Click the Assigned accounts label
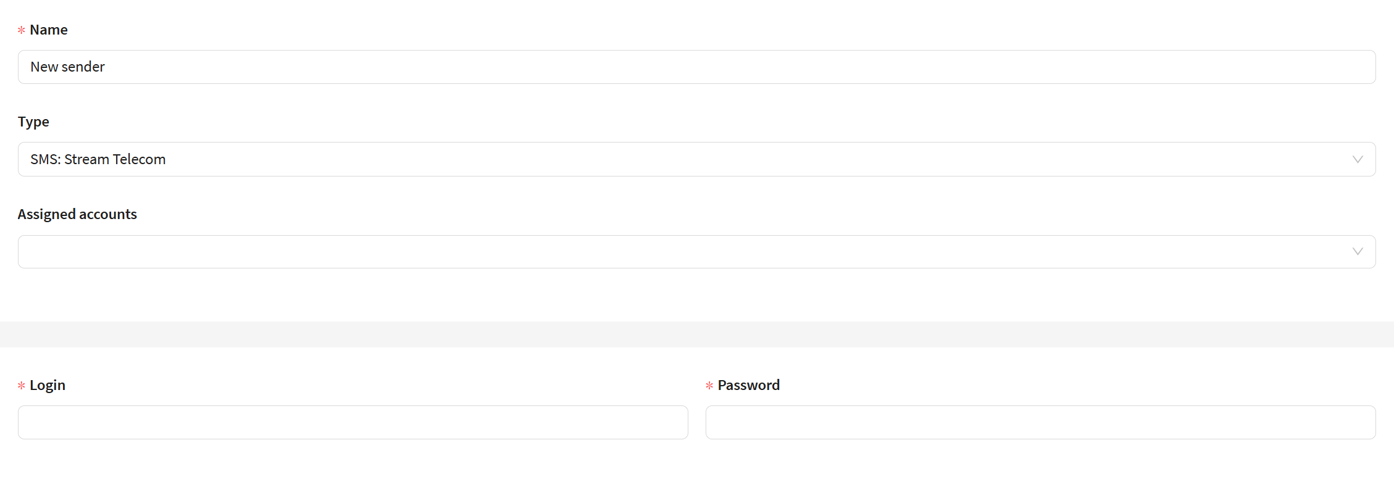1394x477 pixels. (x=77, y=214)
